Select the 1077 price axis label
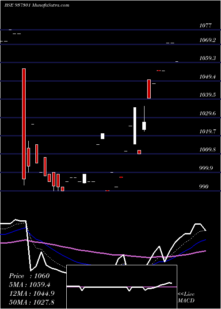 [x=206, y=25]
